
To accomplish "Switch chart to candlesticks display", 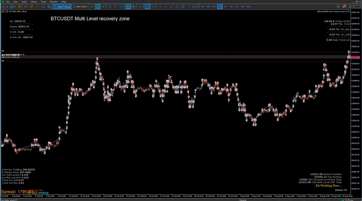I will coord(97,6).
